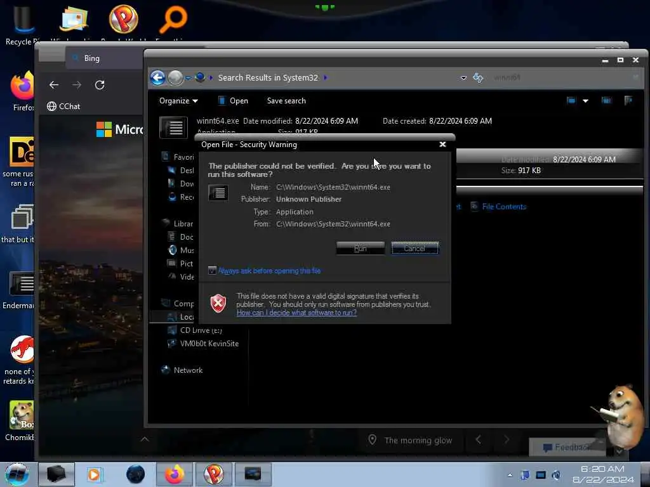650x487 pixels.
Task: Click the browser forward arrow
Action: pyautogui.click(x=77, y=85)
